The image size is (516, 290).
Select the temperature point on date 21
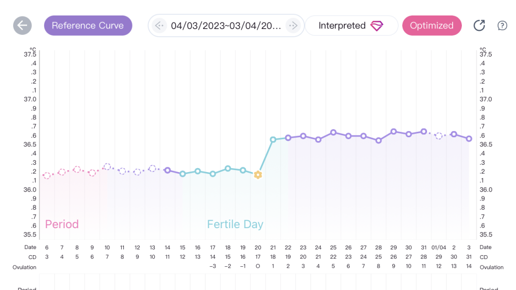click(273, 140)
